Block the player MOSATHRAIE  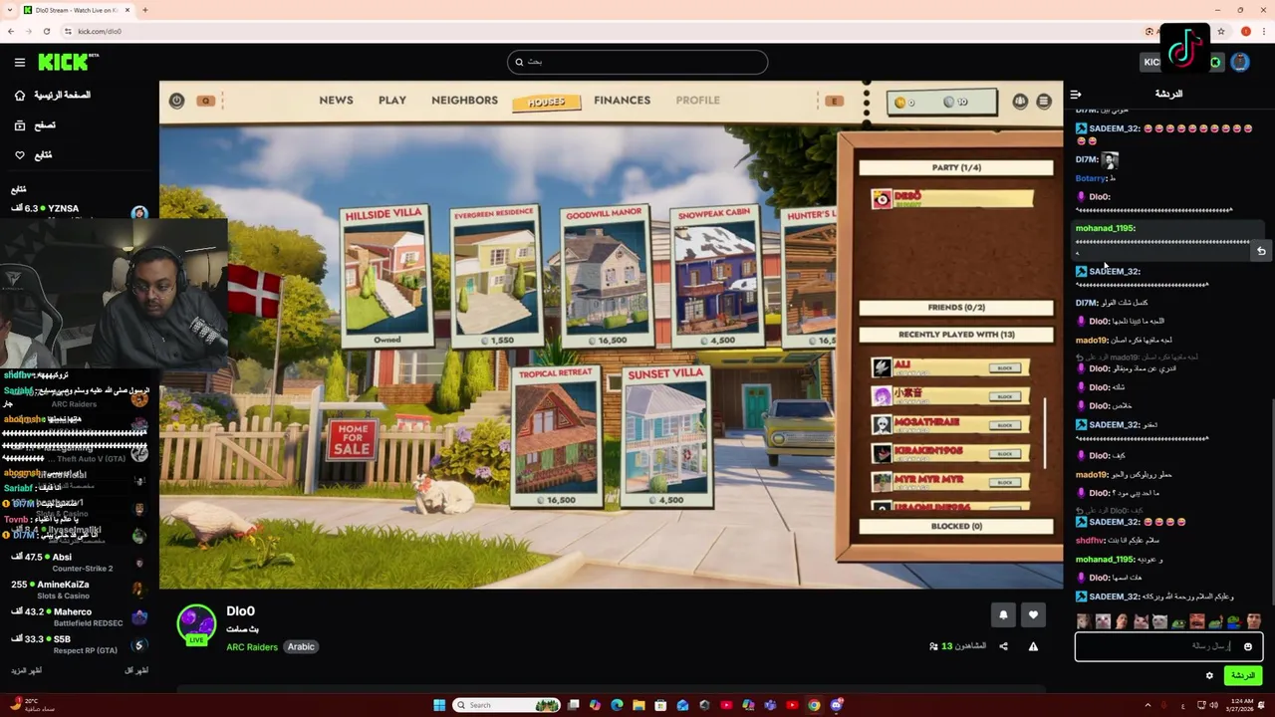(x=1005, y=425)
